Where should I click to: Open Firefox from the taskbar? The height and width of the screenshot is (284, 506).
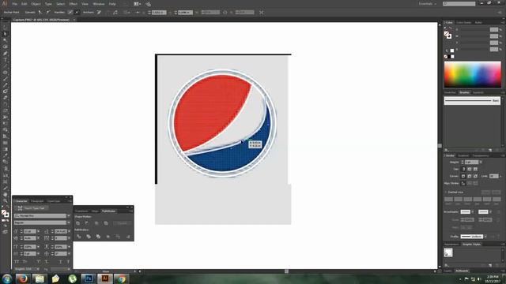tap(23, 278)
